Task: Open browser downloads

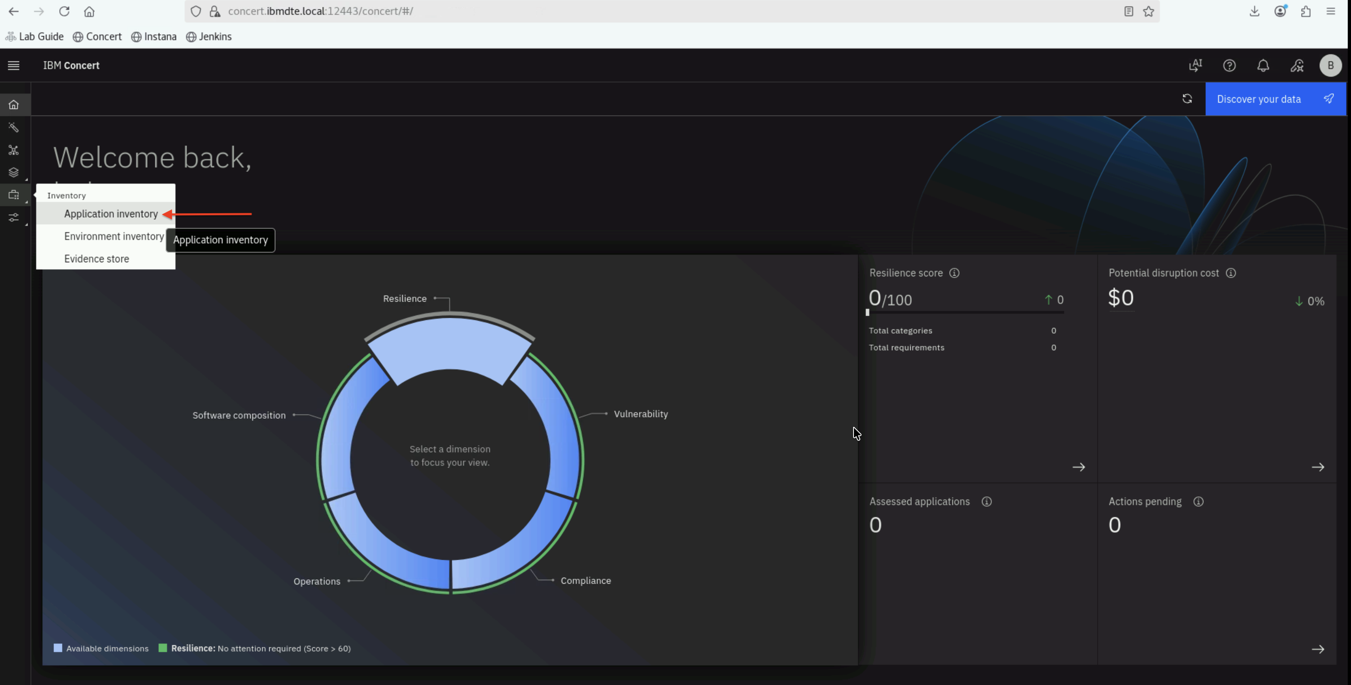Action: point(1254,11)
